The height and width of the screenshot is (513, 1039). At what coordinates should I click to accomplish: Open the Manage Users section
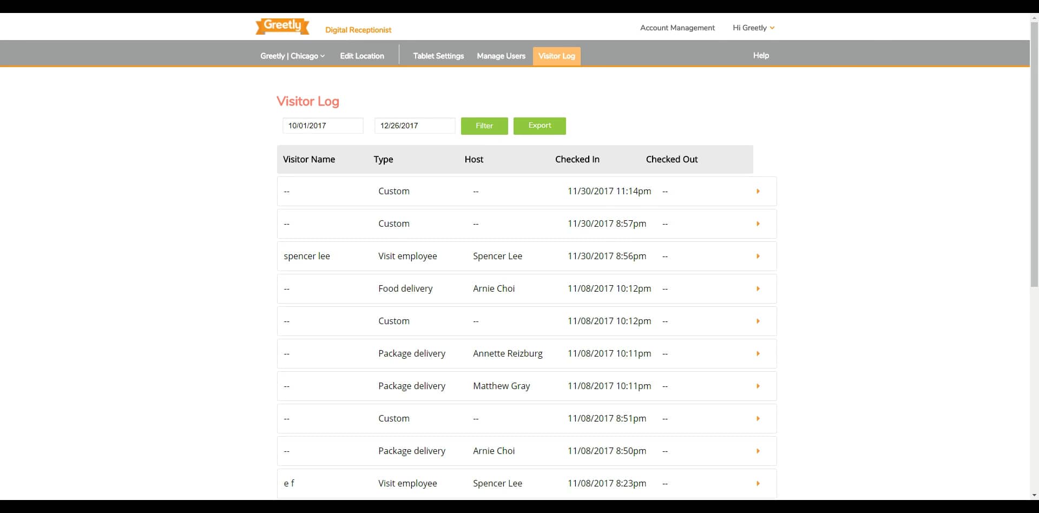coord(501,56)
